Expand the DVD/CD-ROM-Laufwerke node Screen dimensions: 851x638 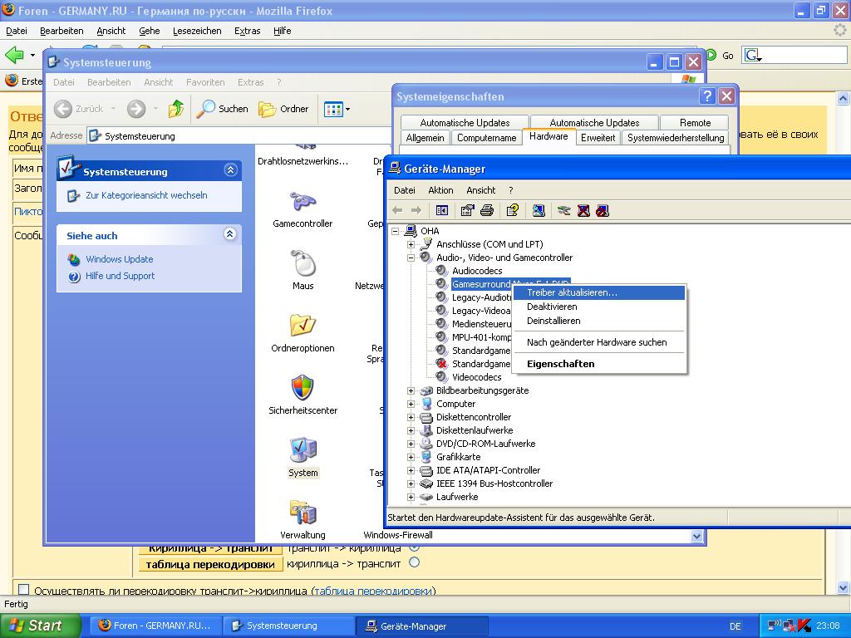pyautogui.click(x=411, y=444)
